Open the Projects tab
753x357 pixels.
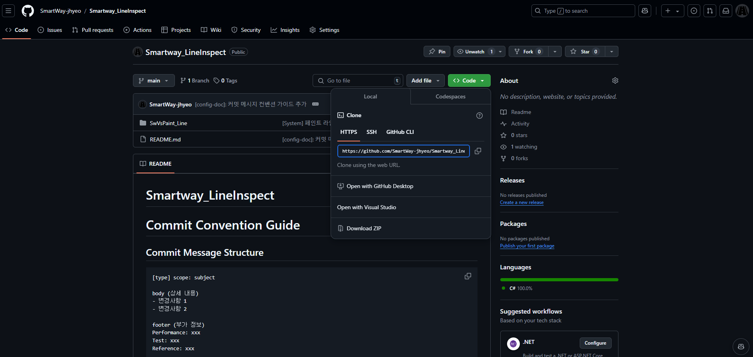coord(176,30)
